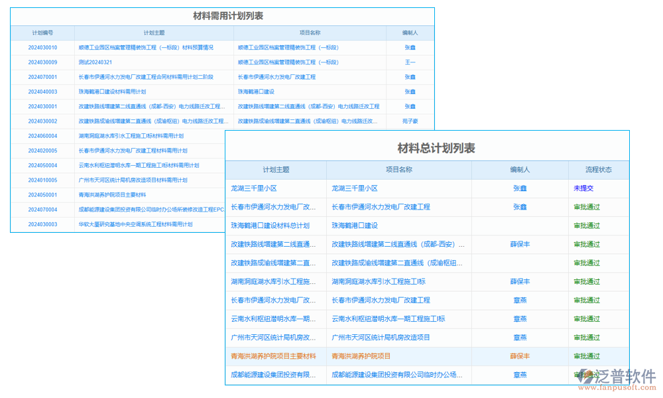Open 长春市伊通河水力发电厂改建工程 project link

coord(379,207)
